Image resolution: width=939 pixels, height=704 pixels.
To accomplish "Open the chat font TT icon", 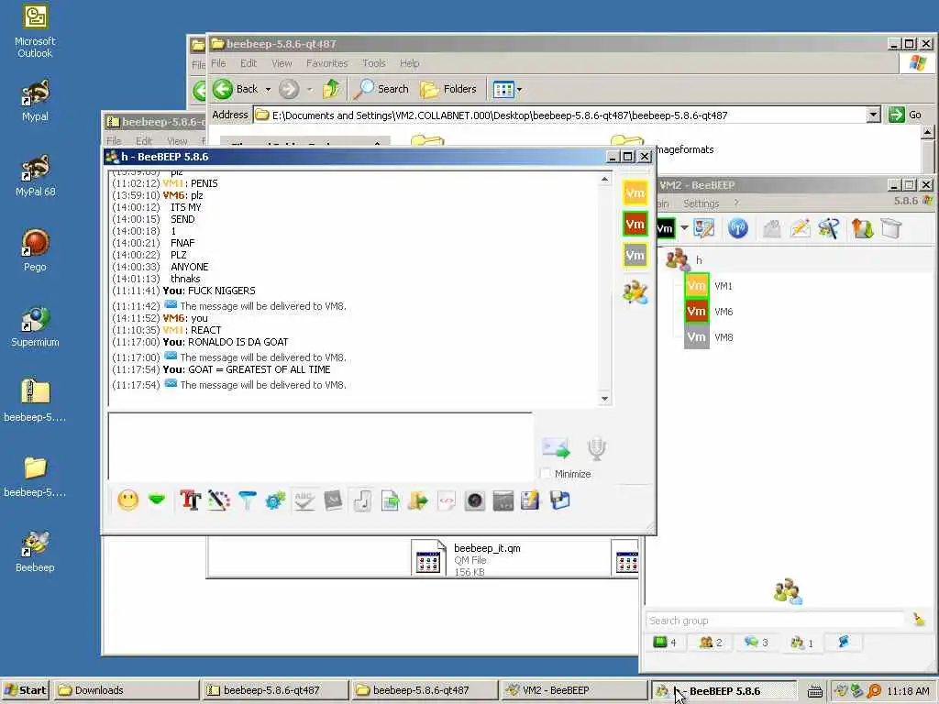I will (190, 500).
